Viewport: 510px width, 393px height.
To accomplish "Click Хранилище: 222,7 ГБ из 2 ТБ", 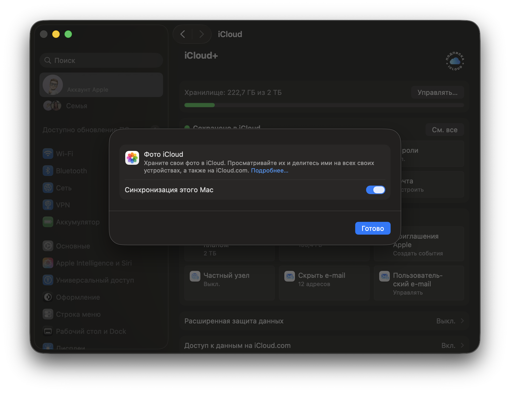I will point(233,93).
